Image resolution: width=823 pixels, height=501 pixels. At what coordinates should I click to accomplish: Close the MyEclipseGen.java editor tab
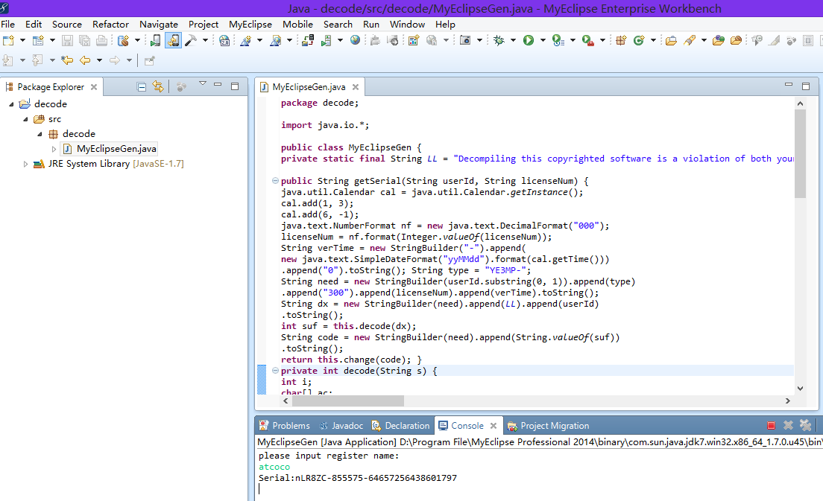pyautogui.click(x=356, y=87)
